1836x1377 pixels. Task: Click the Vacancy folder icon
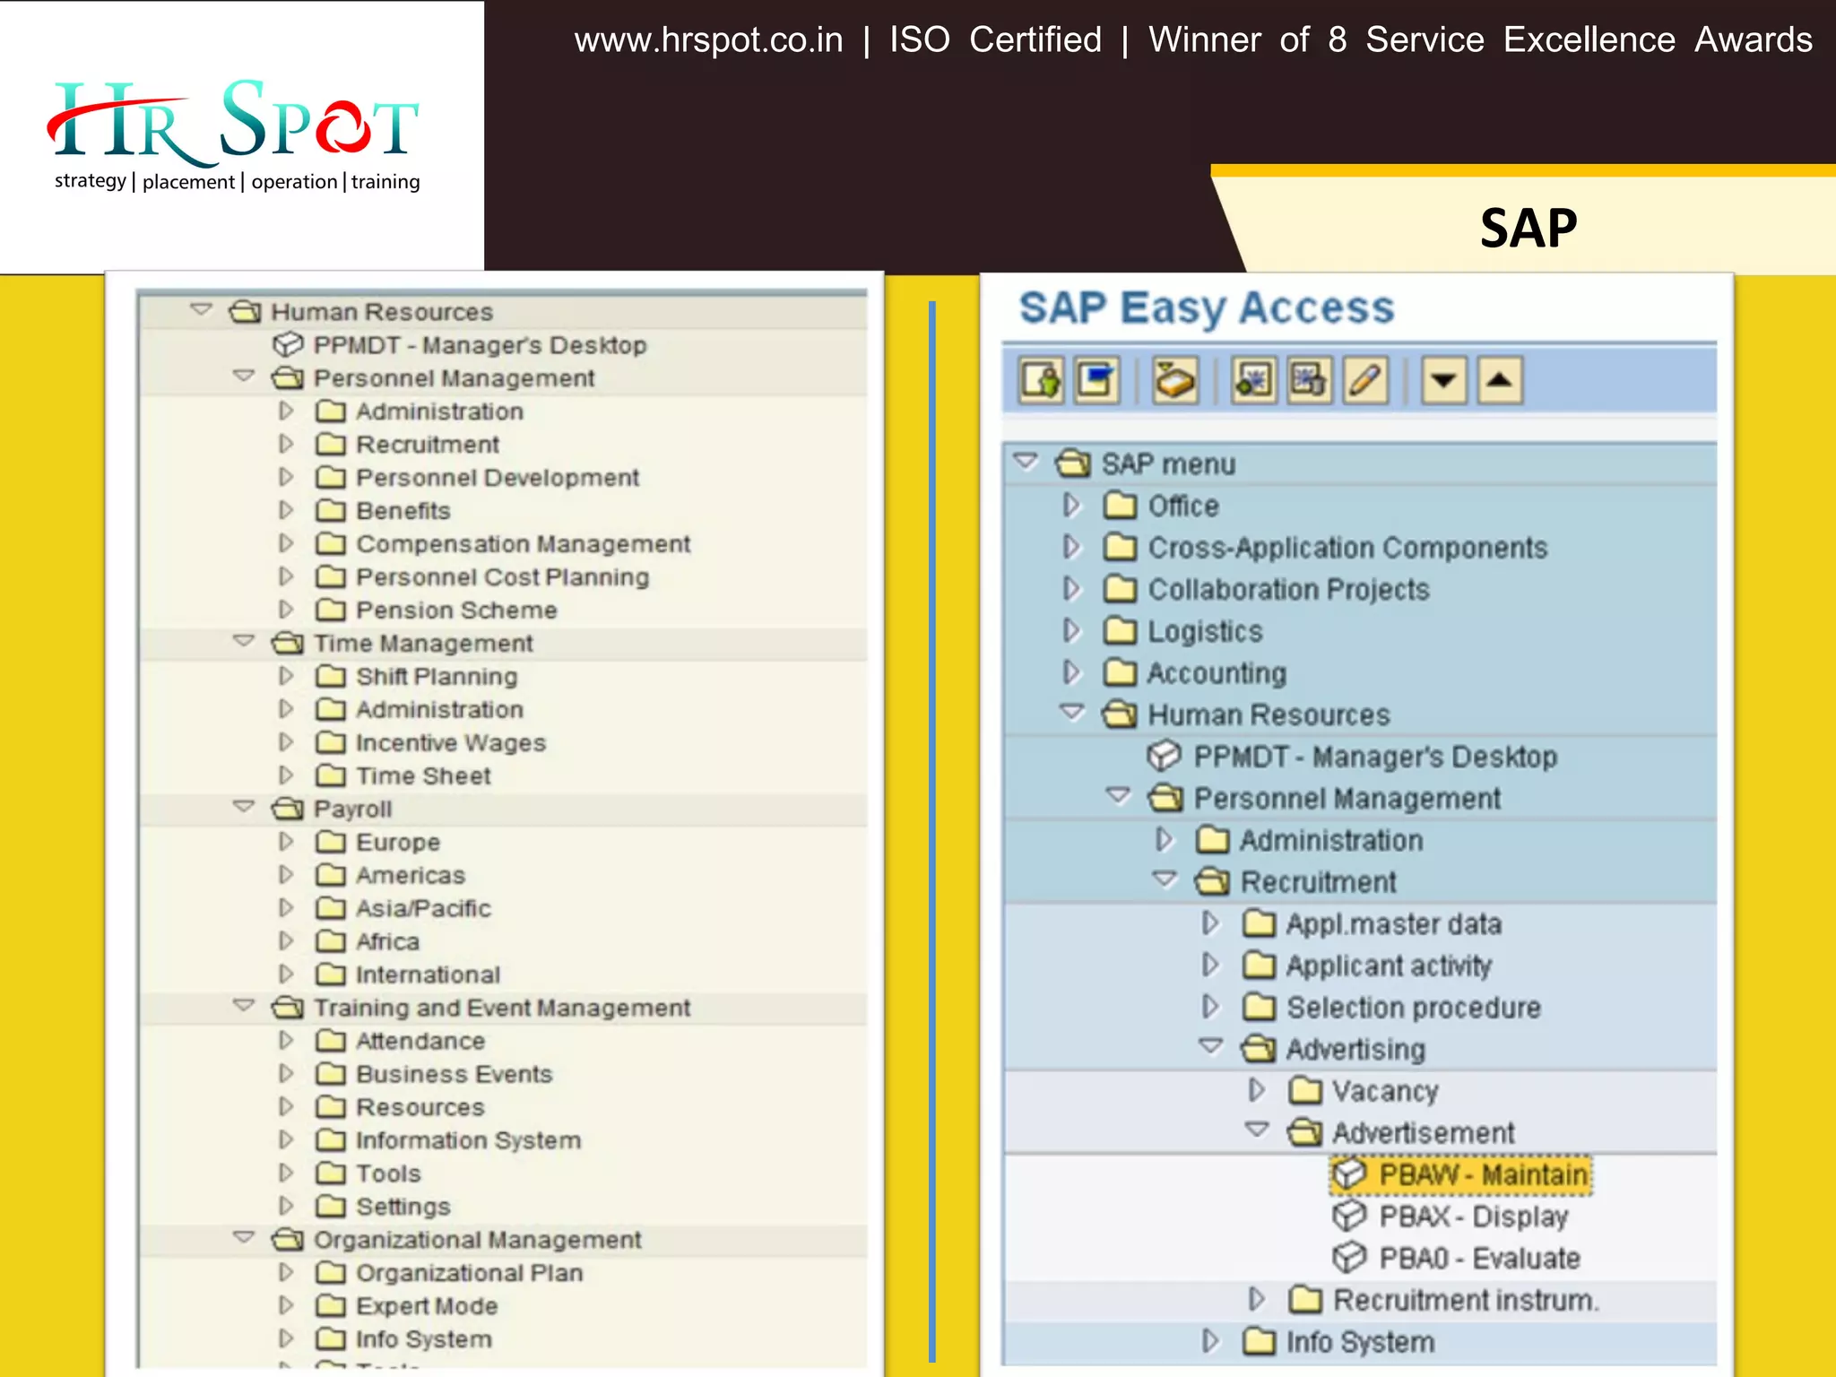click(x=1305, y=1091)
